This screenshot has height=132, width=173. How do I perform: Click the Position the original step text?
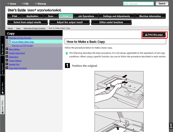point(85,66)
